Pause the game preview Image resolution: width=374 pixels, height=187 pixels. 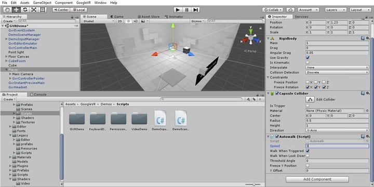pyautogui.click(x=187, y=10)
